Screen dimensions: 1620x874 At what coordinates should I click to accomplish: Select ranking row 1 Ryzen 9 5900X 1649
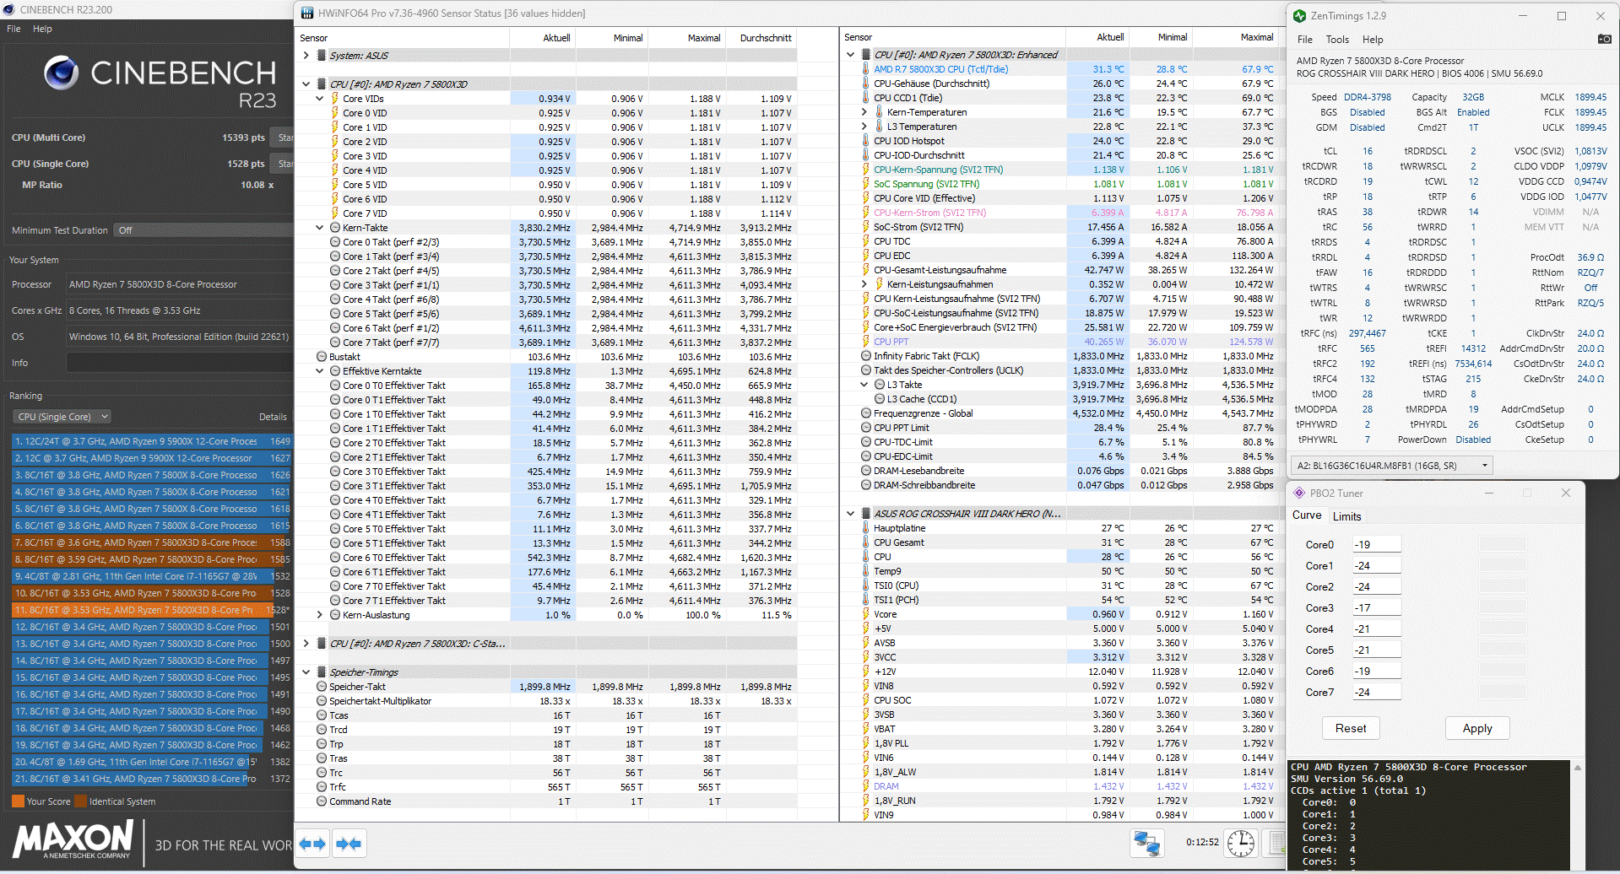click(x=152, y=441)
